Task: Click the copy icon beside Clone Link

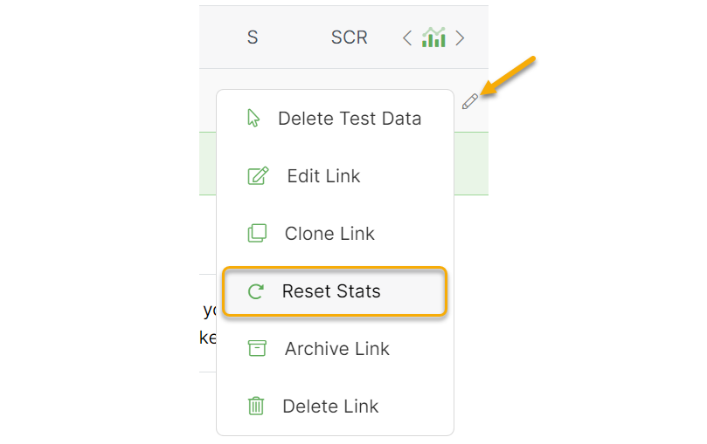Action: [257, 234]
